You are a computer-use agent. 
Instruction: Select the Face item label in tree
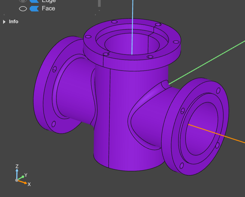48,9
